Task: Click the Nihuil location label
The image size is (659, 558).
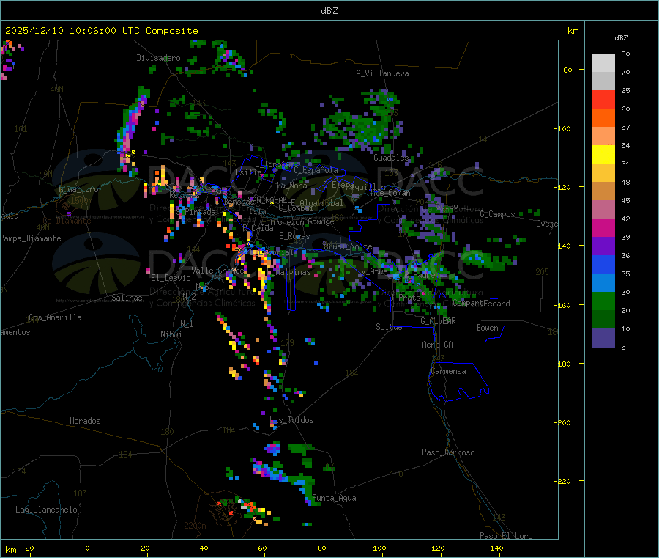Action: click(174, 334)
